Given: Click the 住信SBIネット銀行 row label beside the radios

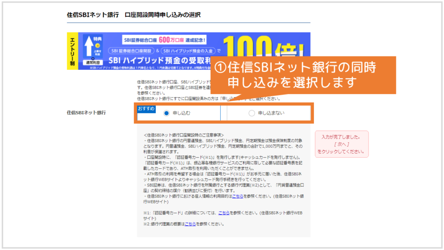Looking at the screenshot, I should click(x=86, y=112).
